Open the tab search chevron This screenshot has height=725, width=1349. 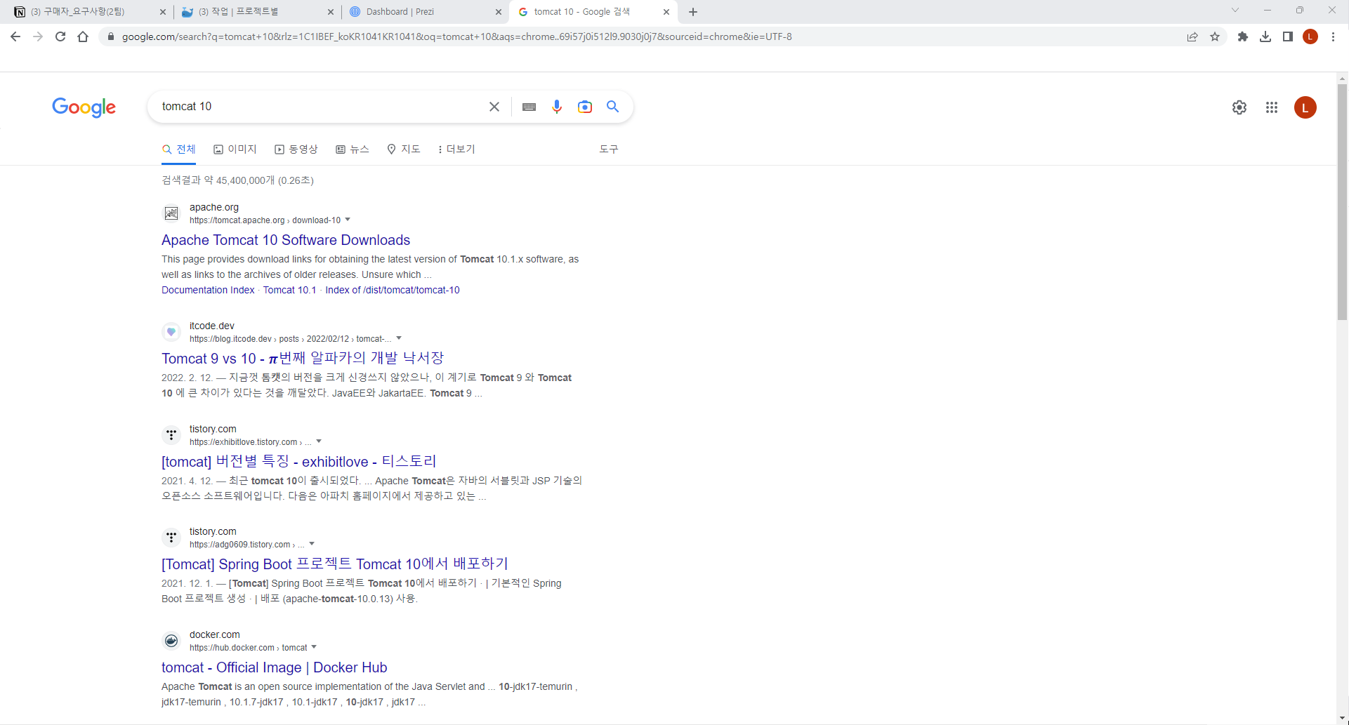point(1235,11)
